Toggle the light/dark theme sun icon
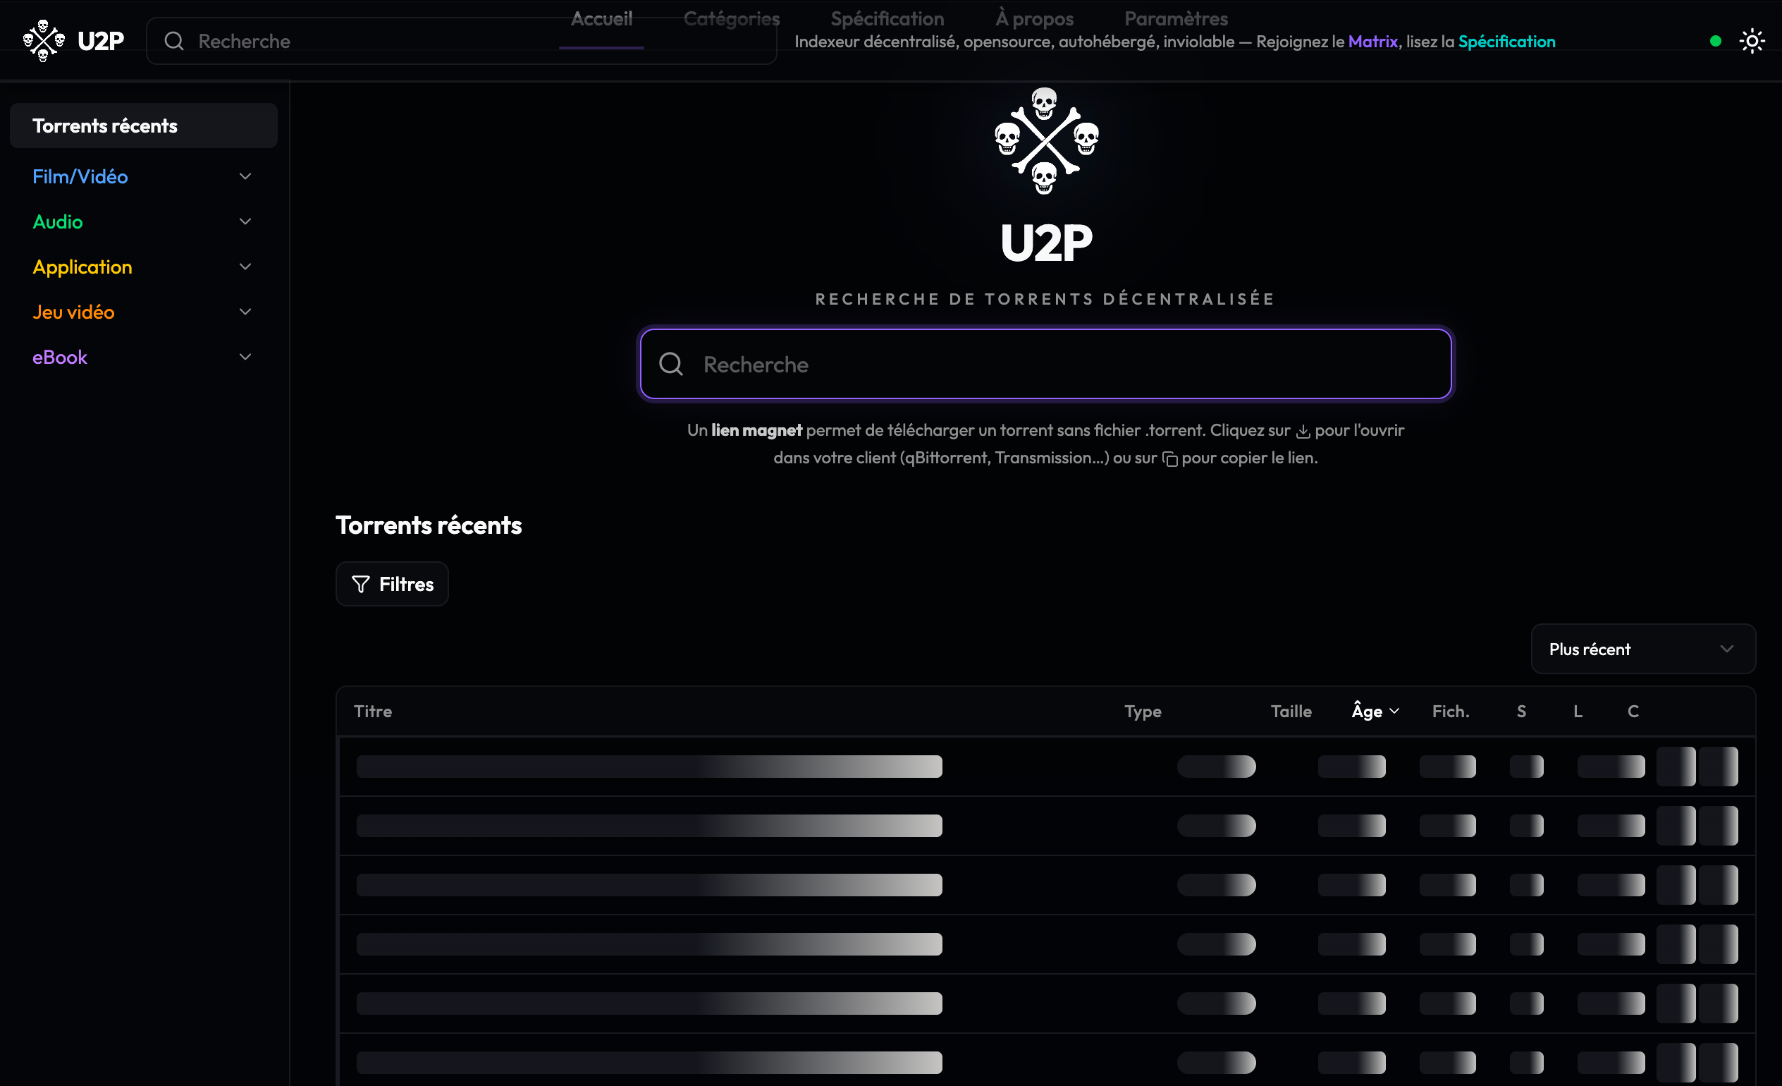1782x1086 pixels. 1752,41
